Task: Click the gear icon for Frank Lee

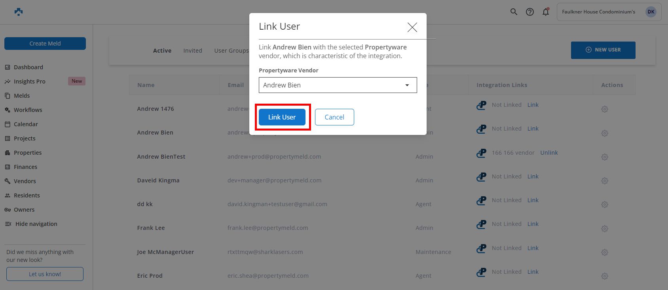Action: tap(605, 229)
